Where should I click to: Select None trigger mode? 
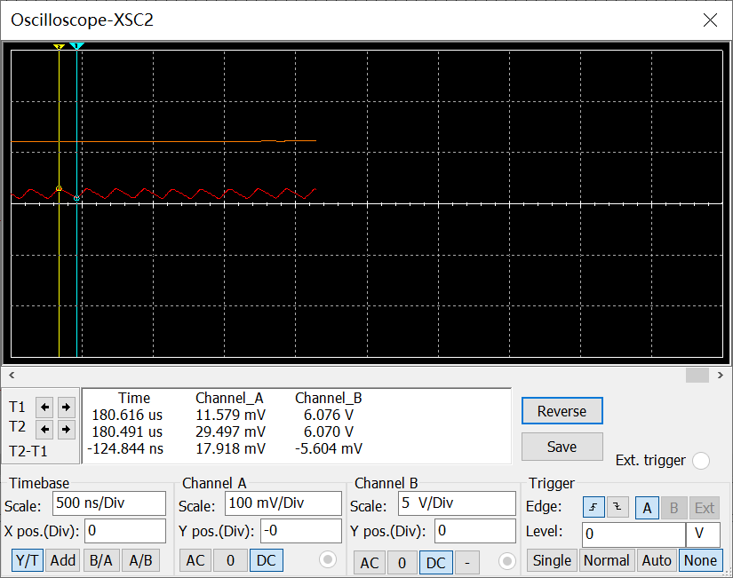[x=700, y=560]
